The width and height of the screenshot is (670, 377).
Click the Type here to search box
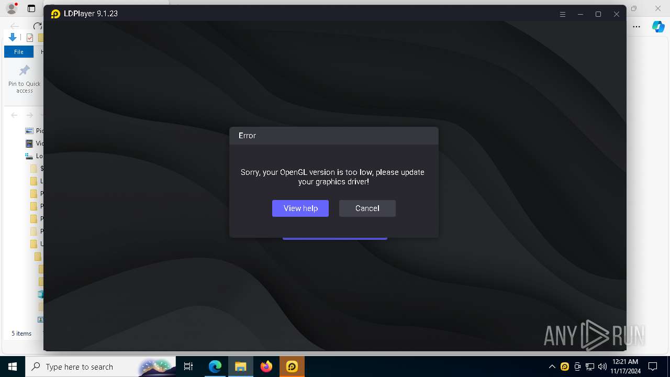tap(100, 367)
